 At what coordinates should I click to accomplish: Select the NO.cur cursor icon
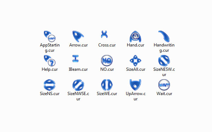coord(107,61)
